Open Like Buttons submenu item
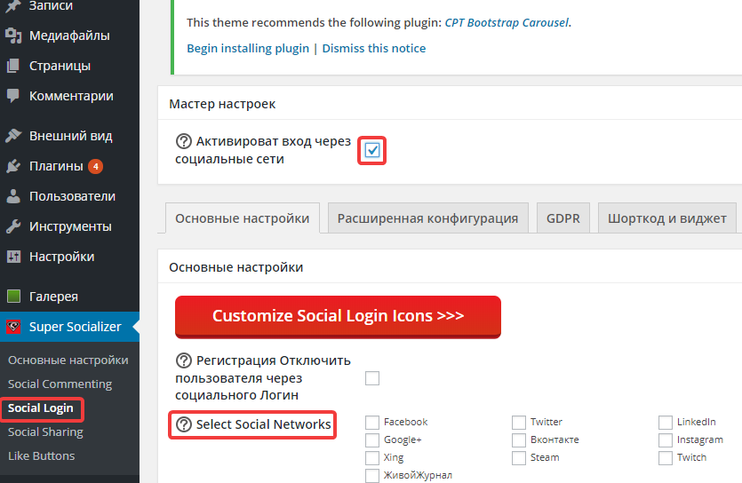This screenshot has height=483, width=742. click(41, 456)
